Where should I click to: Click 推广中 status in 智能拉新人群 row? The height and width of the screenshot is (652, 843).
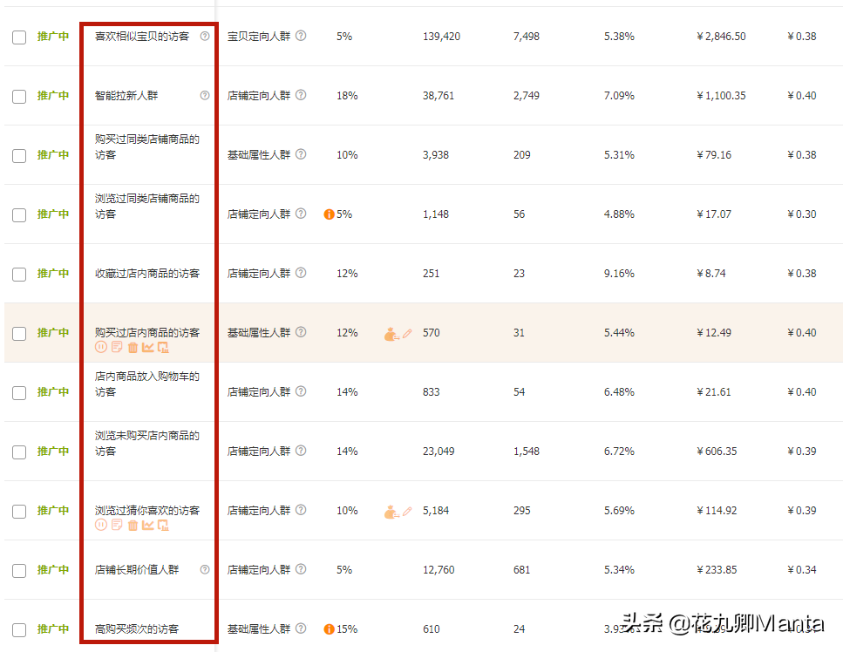click(x=52, y=95)
